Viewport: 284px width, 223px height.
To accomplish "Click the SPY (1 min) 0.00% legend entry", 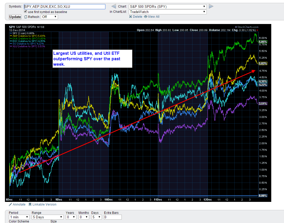I will click(x=22, y=33).
